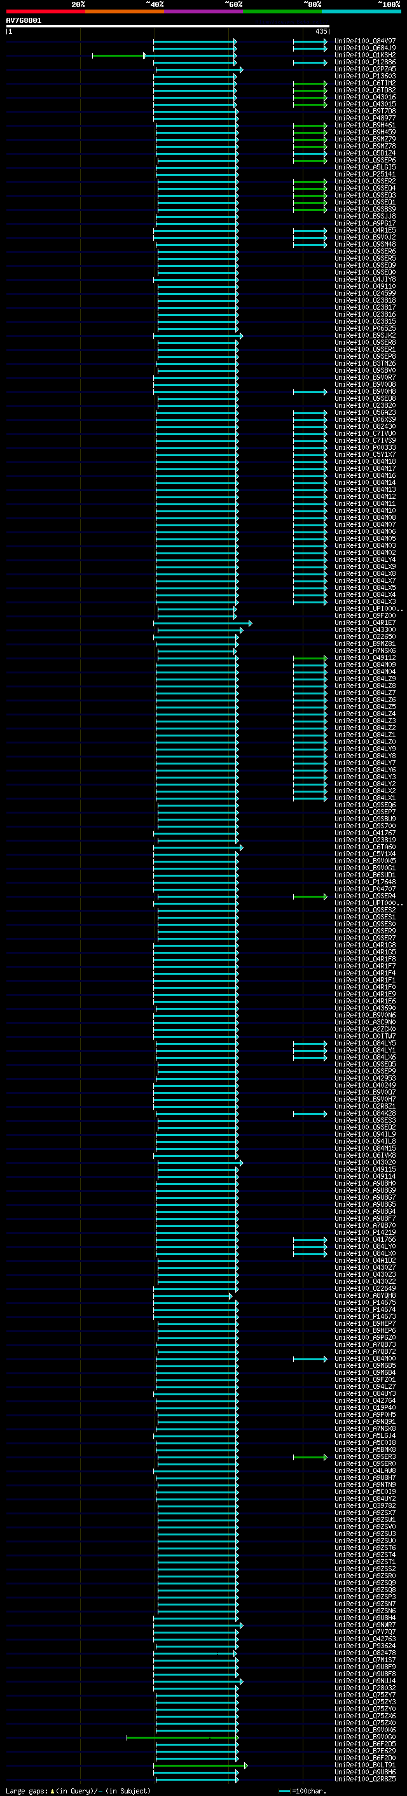Select UniRef100_Q5D1Z4 label

point(365,154)
